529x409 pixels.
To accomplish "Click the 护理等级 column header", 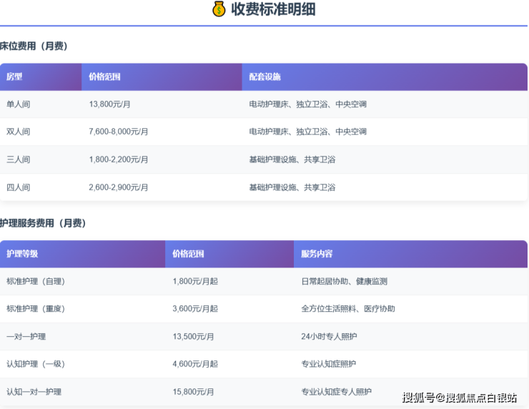I will 22,254.
